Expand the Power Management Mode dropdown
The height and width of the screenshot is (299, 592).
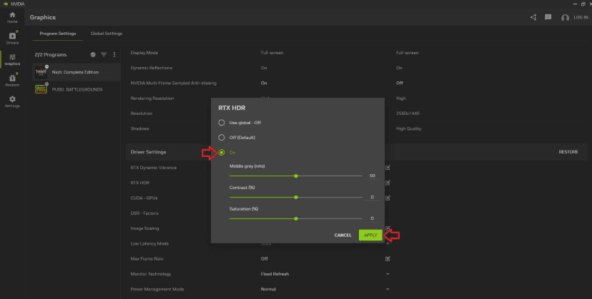click(x=388, y=289)
